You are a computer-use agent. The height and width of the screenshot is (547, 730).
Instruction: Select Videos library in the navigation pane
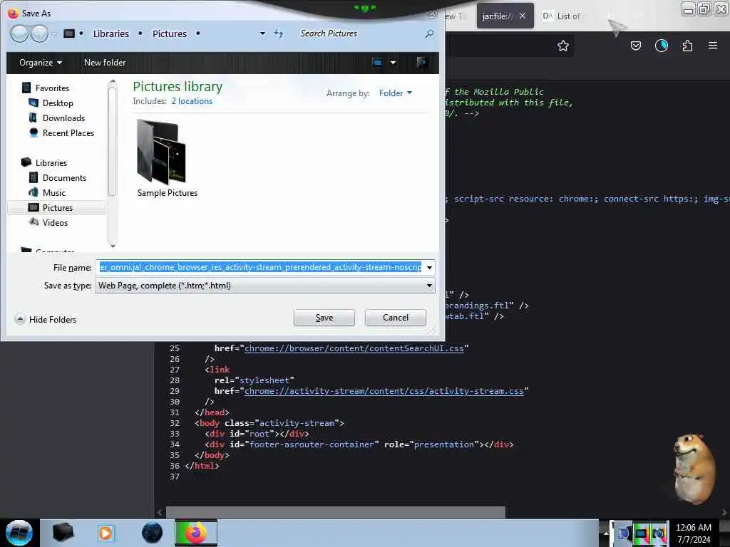coord(55,222)
